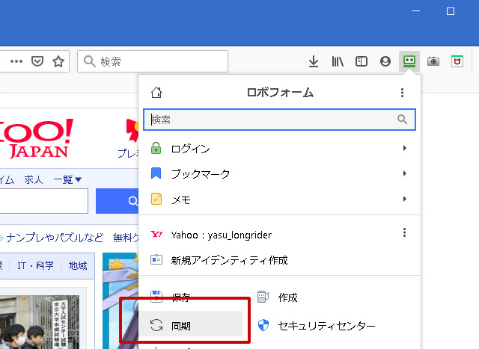The width and height of the screenshot is (479, 349).
Task: Select メモ menu item
Action: [279, 199]
